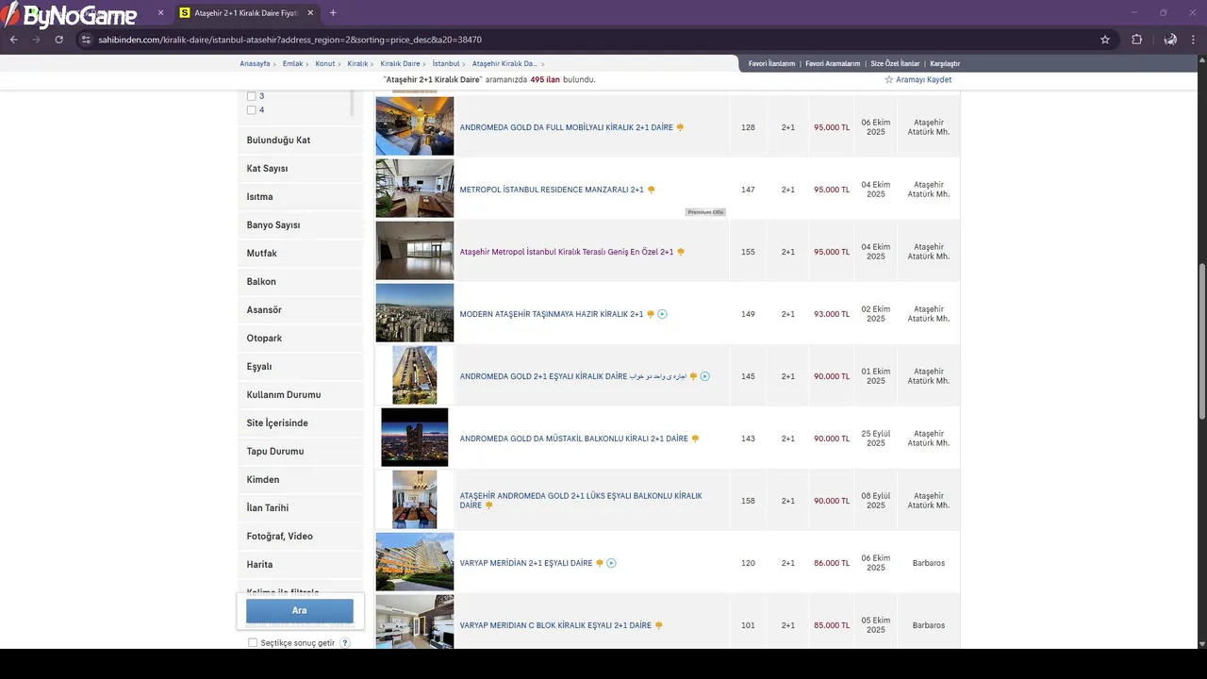Expand the Site İçerisinde filter
Screen dimensions: 1207x679
click(x=300, y=423)
